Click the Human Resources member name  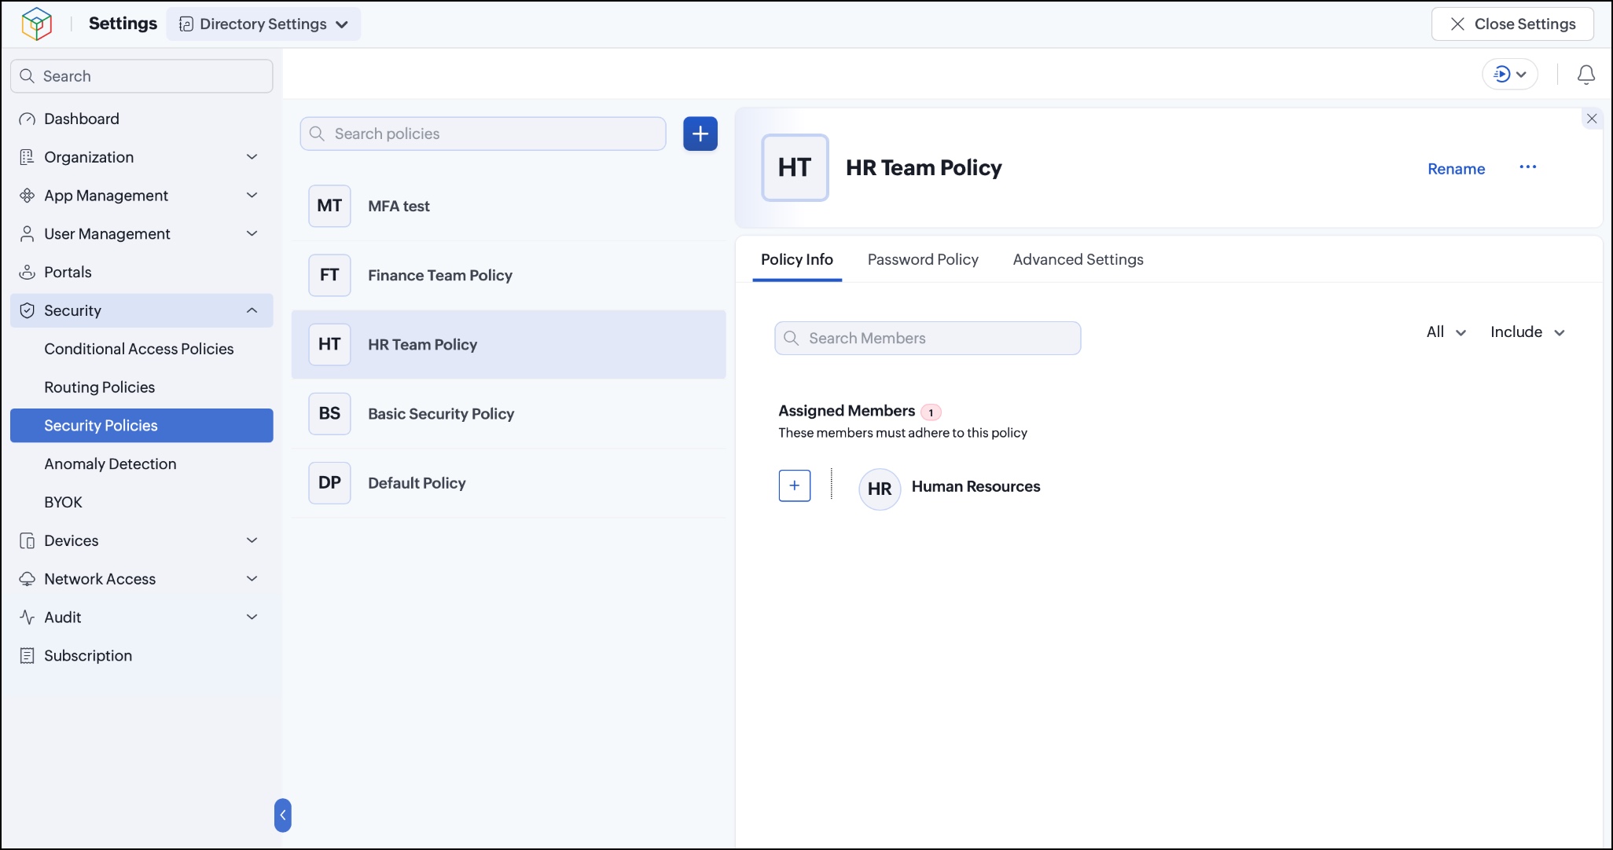[976, 486]
